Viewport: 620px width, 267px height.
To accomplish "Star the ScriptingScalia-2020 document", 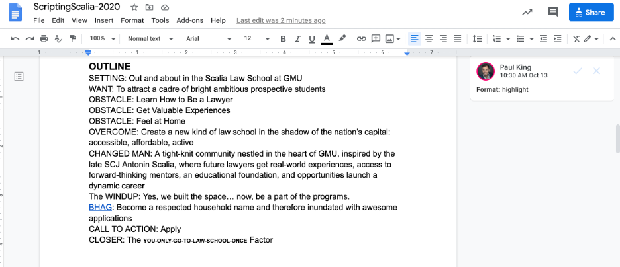I will click(134, 7).
